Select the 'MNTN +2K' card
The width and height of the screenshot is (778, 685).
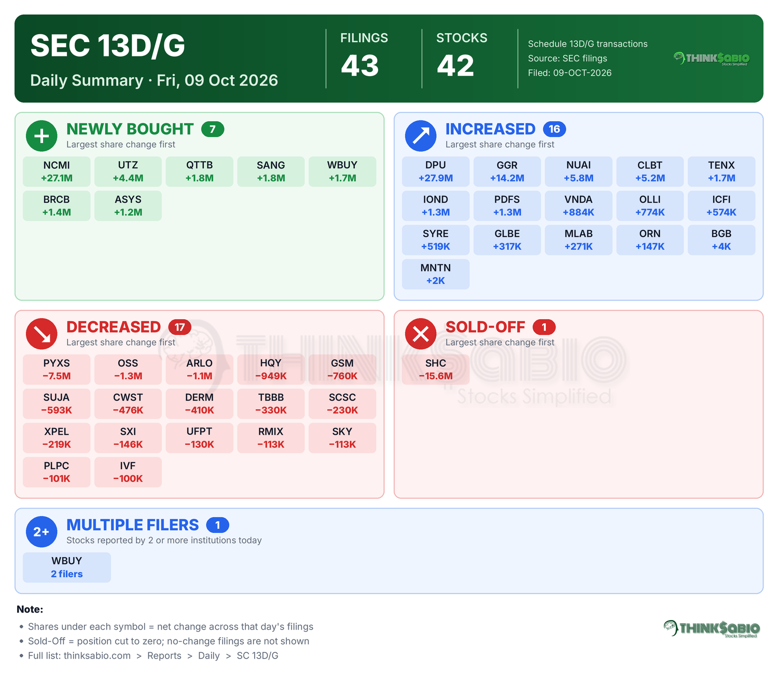click(436, 274)
